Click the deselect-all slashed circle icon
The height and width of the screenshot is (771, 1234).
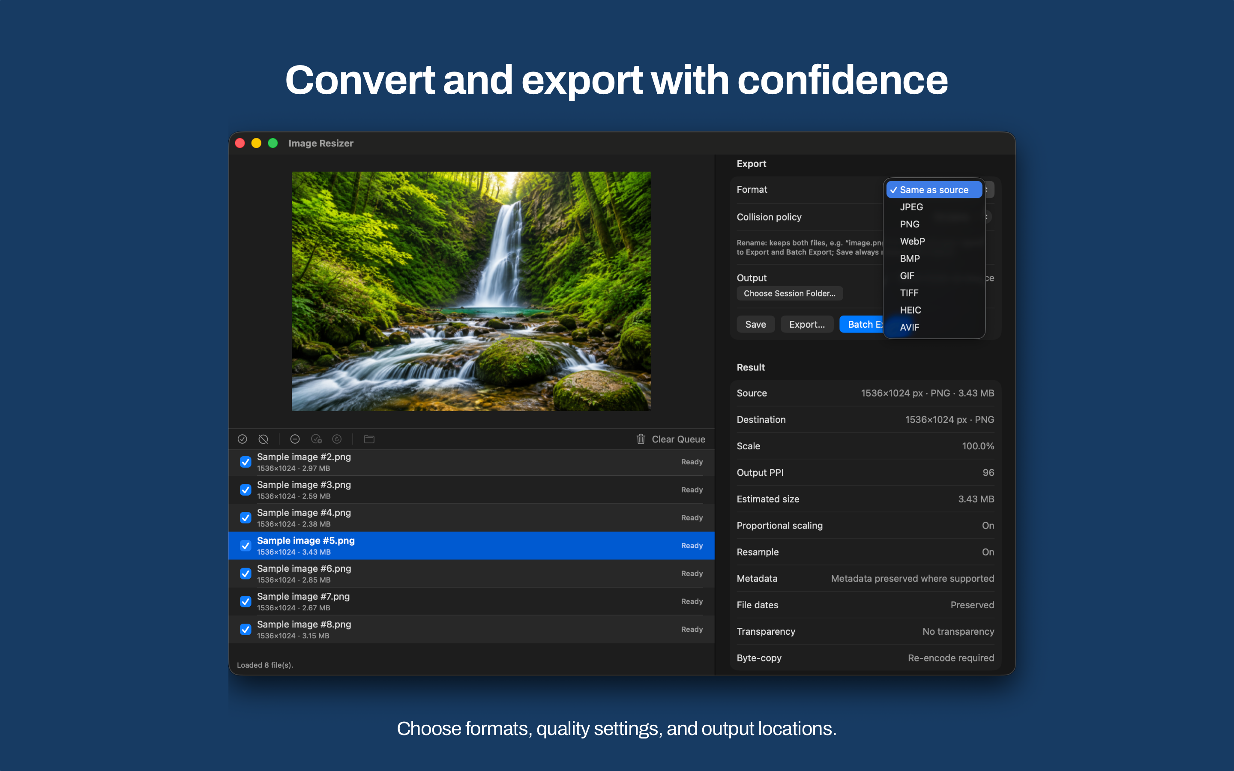point(263,439)
